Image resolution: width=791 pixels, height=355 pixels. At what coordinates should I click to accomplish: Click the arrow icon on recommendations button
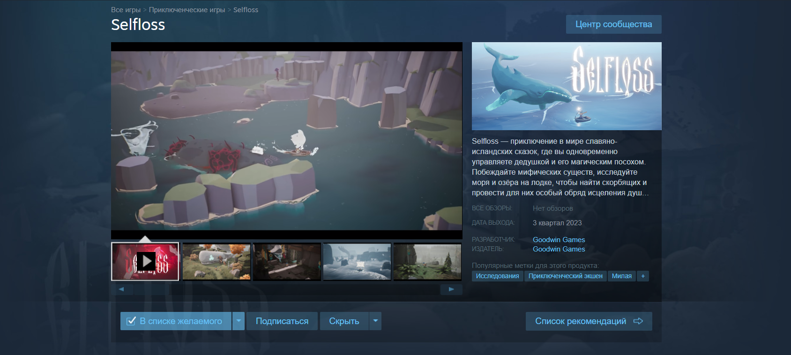point(638,321)
